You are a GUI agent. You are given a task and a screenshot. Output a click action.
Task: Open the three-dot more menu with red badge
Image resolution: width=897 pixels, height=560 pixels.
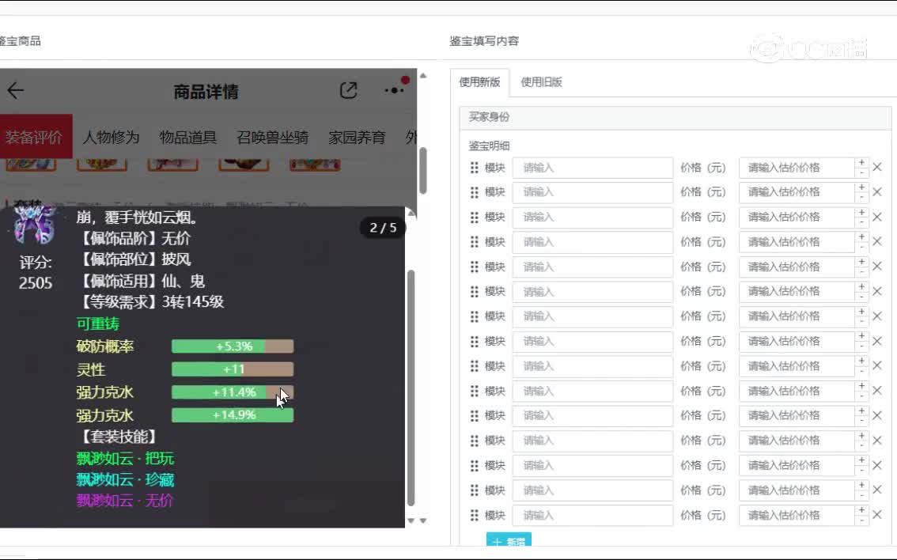(394, 90)
